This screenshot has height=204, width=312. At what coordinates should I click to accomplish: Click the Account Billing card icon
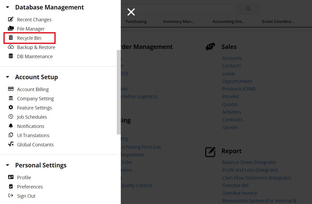[11, 89]
